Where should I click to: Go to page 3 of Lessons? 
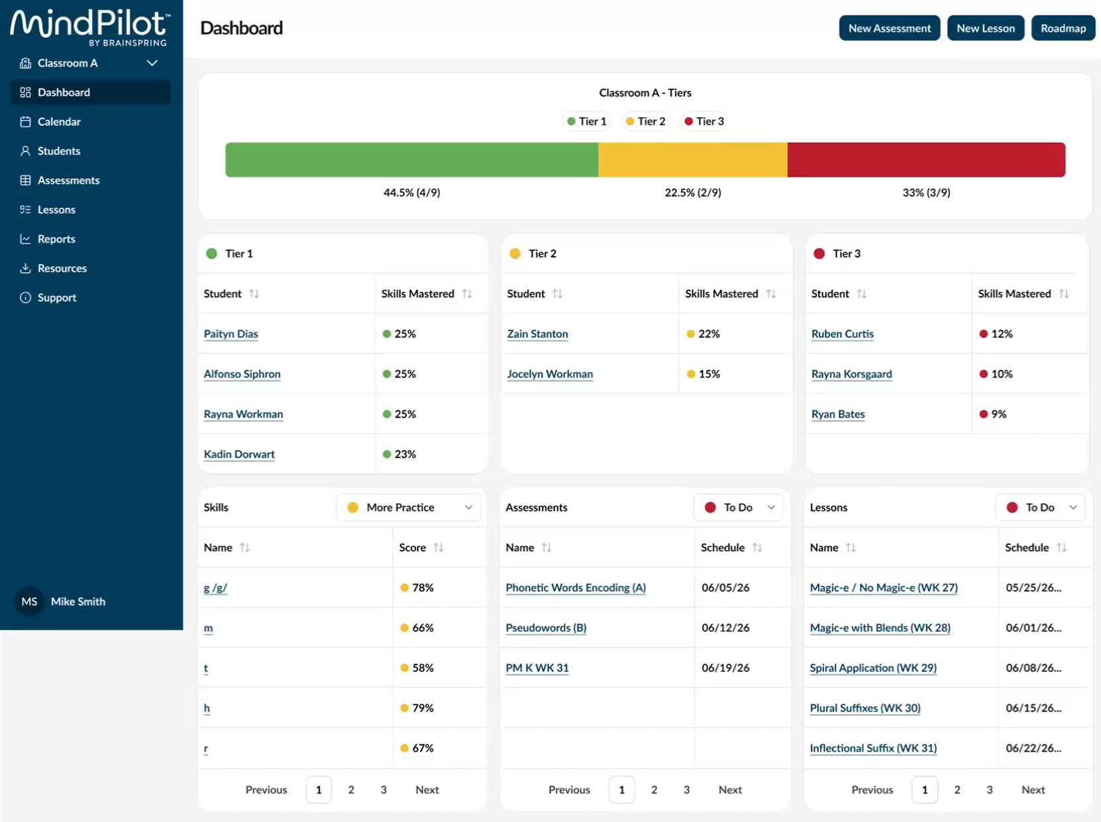[990, 790]
